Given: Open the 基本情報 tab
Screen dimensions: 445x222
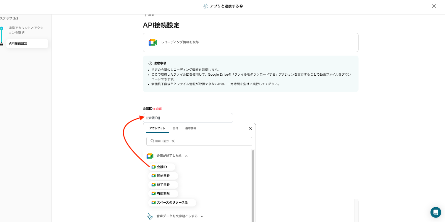Looking at the screenshot, I should (191, 128).
